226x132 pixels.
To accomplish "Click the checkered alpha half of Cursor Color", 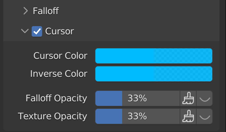I will [183, 56].
